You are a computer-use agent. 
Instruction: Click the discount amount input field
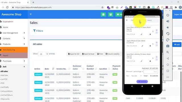tap(151, 72)
